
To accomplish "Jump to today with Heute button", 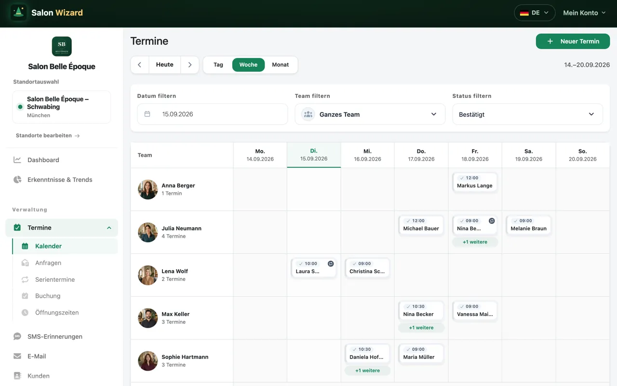I will click(165, 65).
